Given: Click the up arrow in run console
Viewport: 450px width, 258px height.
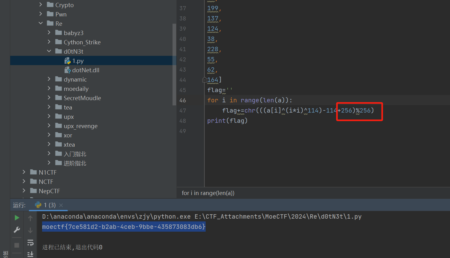Looking at the screenshot, I should 30,218.
